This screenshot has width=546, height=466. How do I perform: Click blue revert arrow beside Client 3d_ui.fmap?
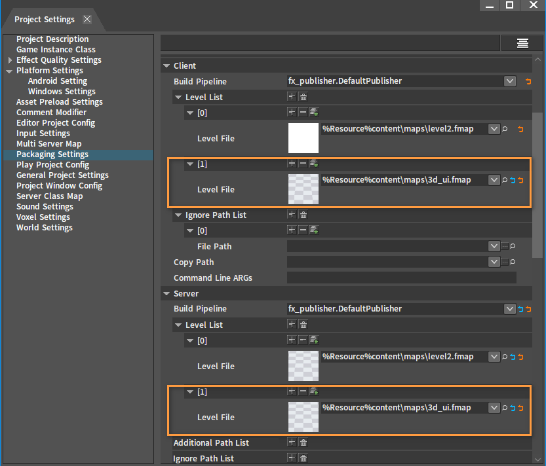point(513,180)
